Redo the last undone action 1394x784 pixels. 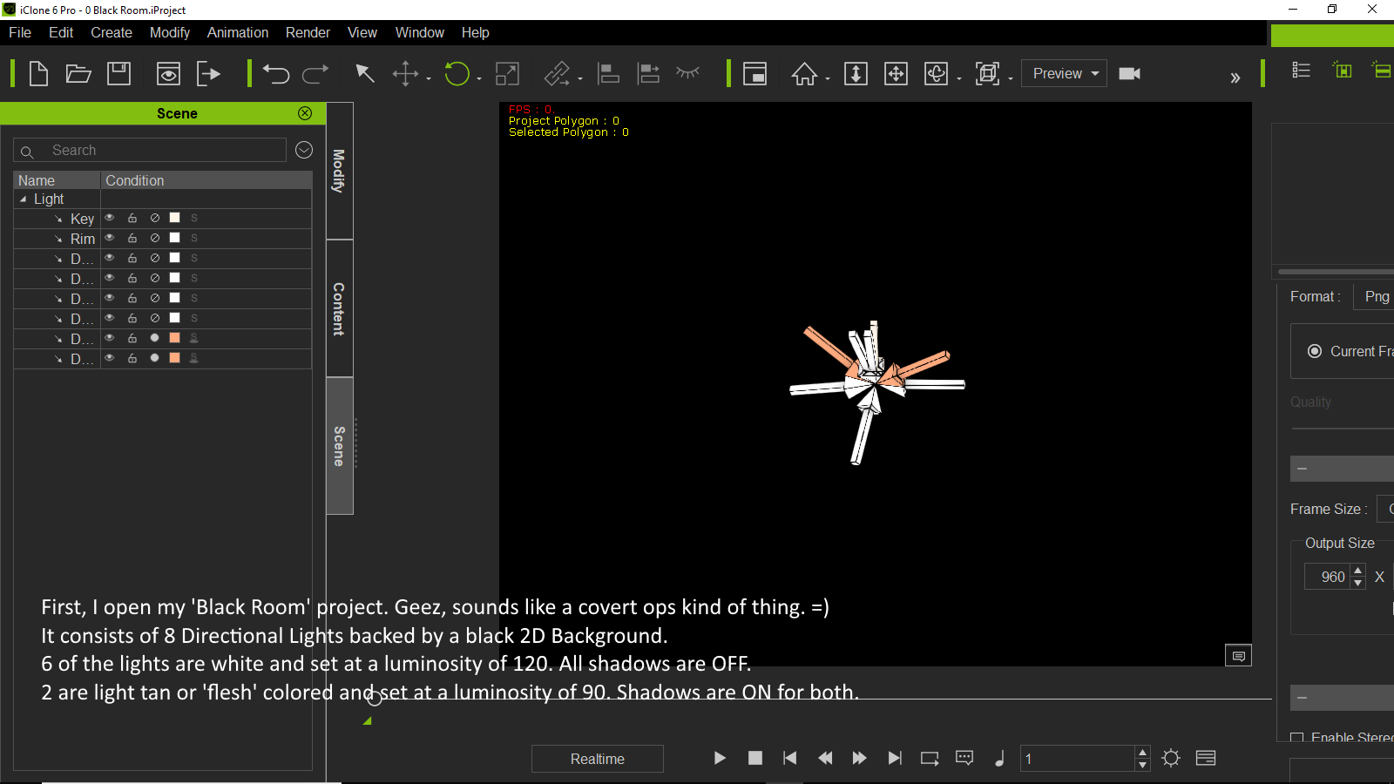(315, 74)
